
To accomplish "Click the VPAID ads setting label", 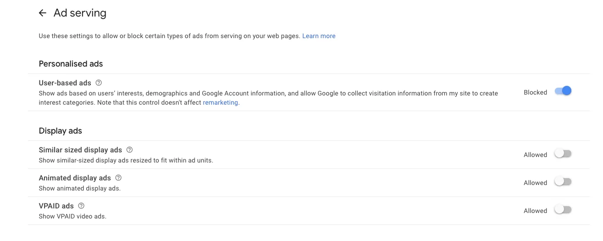I will click(x=56, y=206).
